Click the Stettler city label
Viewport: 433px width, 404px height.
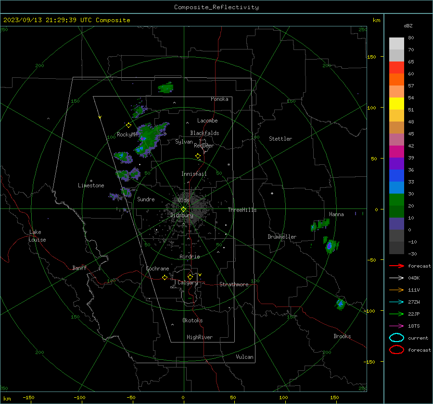click(280, 139)
